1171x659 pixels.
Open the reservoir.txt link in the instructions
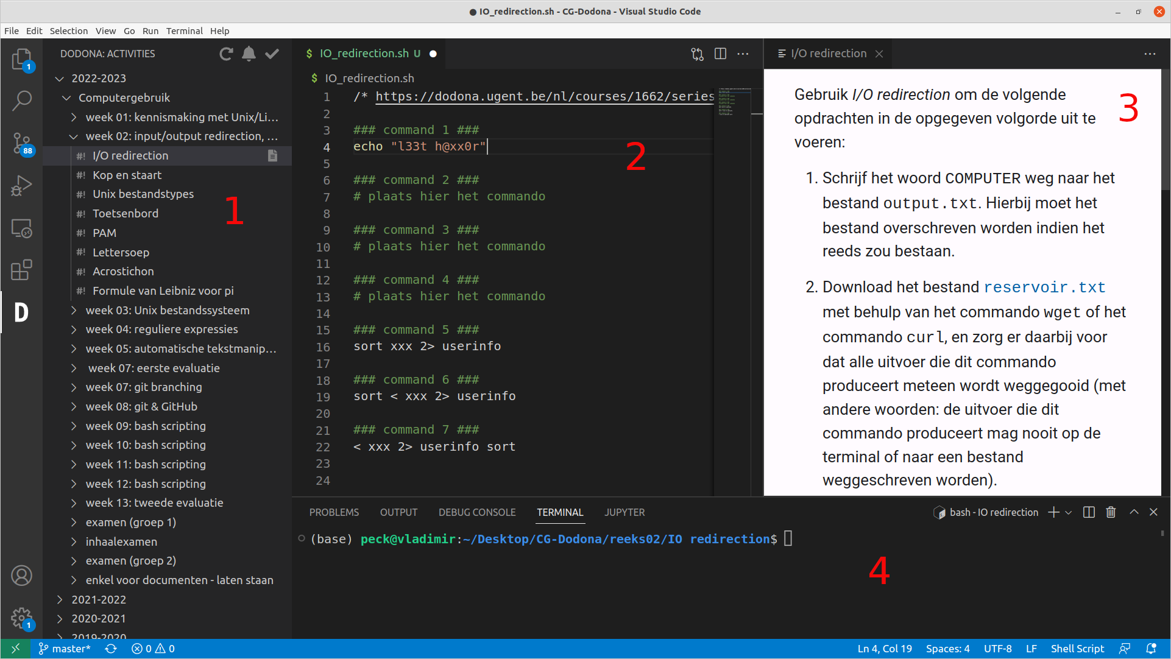1044,286
